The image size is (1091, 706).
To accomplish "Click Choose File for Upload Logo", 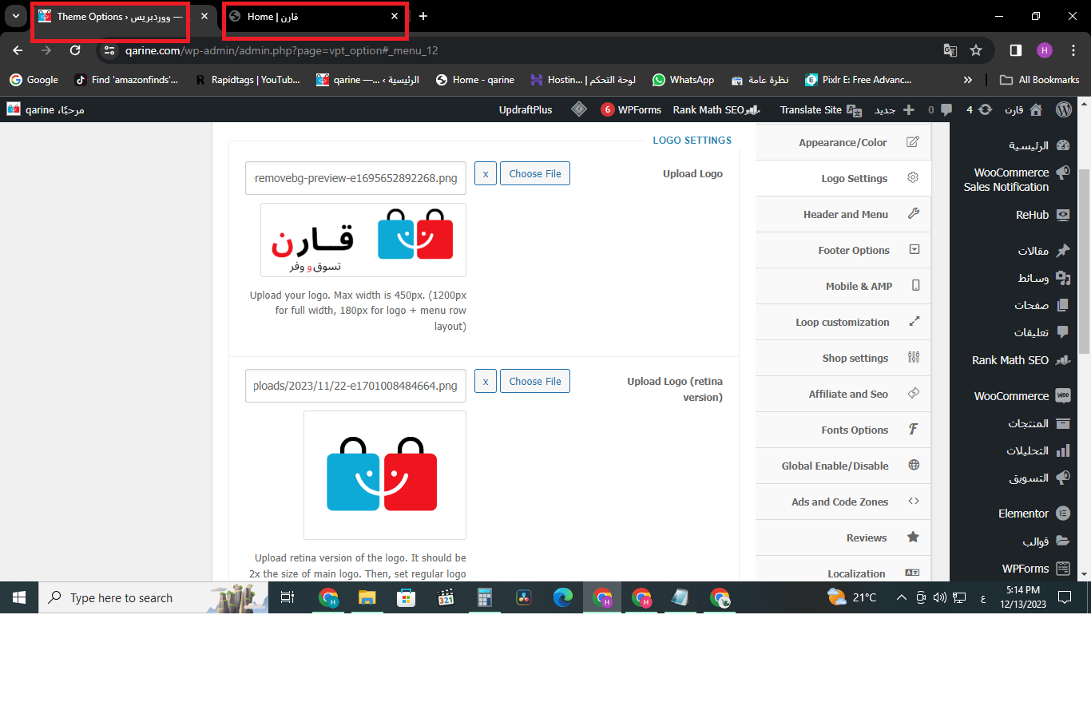I will [534, 173].
